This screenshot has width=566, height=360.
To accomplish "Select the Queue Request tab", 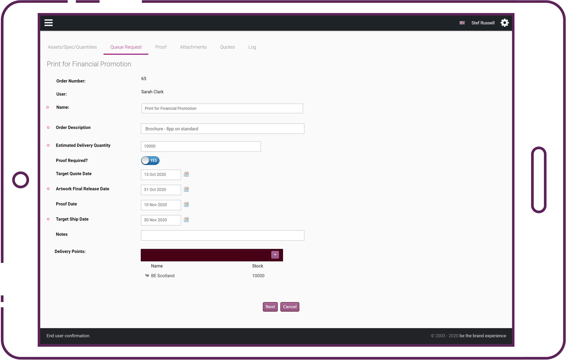I will pos(126,47).
